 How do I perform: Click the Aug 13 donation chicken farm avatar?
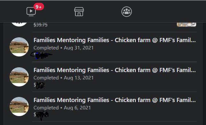click(x=19, y=77)
